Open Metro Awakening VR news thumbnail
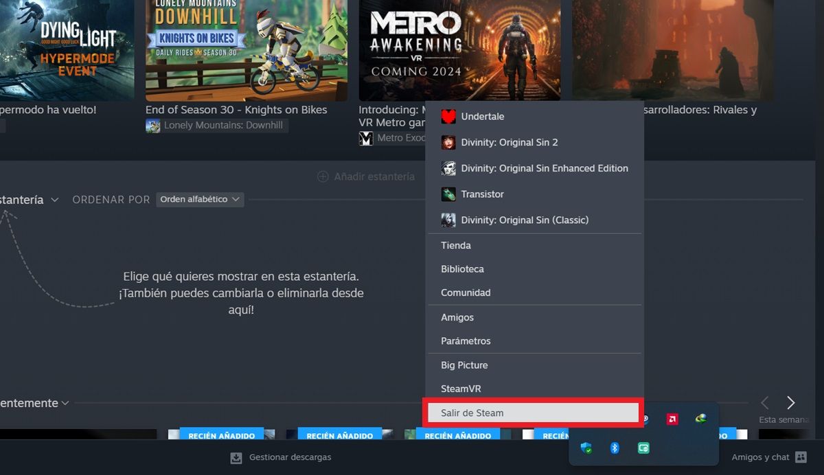The width and height of the screenshot is (824, 475). click(459, 50)
